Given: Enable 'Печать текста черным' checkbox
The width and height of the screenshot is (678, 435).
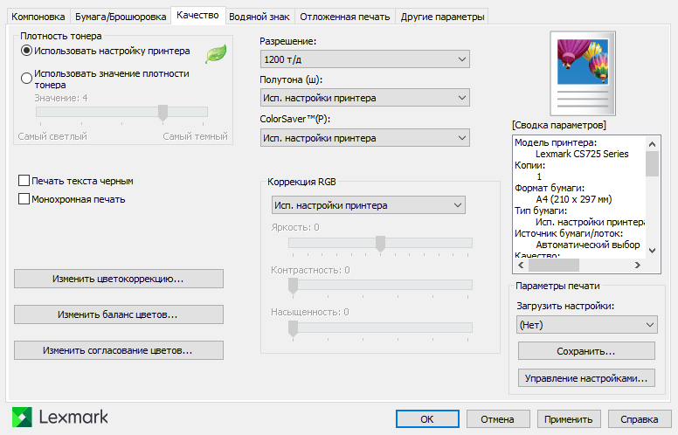Looking at the screenshot, I should pyautogui.click(x=24, y=181).
